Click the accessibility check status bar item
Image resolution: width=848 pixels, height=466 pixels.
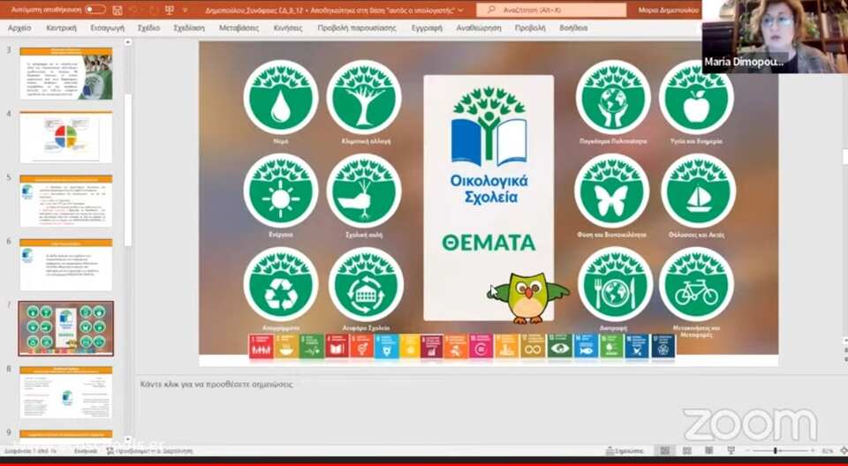(x=149, y=450)
